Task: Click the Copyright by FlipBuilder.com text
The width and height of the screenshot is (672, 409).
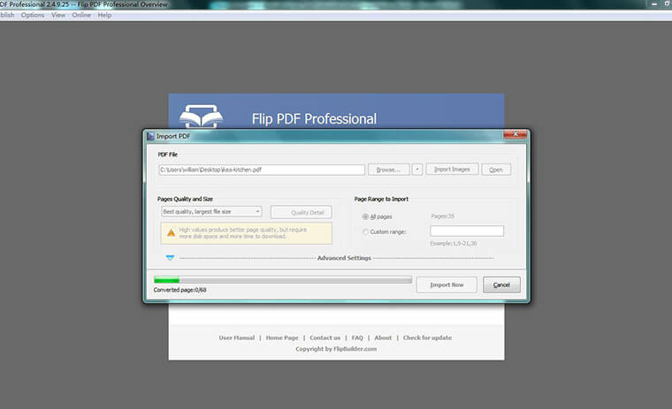Action: 336,349
